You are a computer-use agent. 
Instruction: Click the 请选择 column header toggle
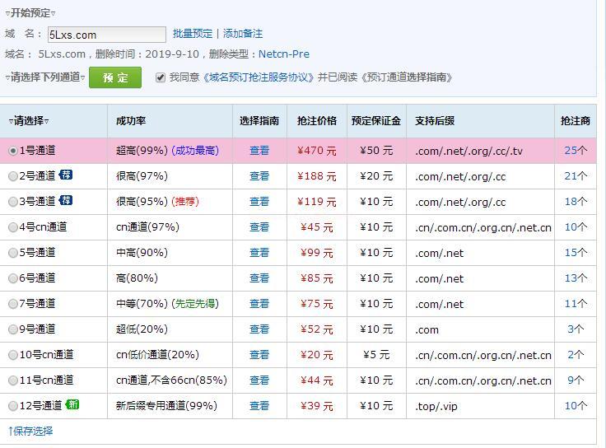[x=29, y=121]
